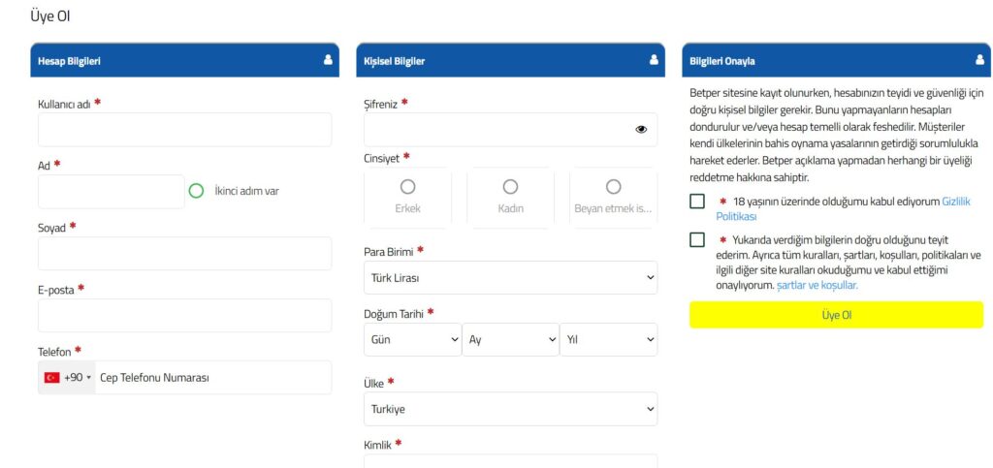Image resolution: width=993 pixels, height=468 pixels.
Task: Open the Yıl year dropdown
Action: click(609, 340)
